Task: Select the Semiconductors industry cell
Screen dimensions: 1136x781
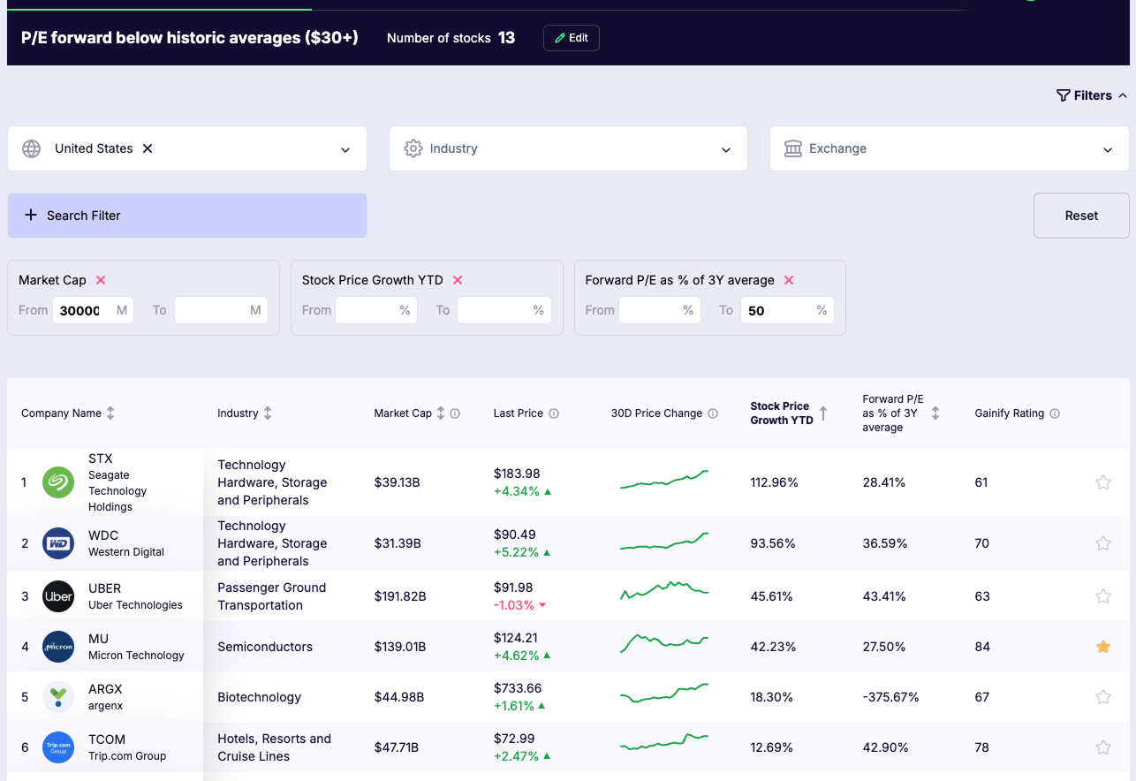Action: click(x=265, y=647)
